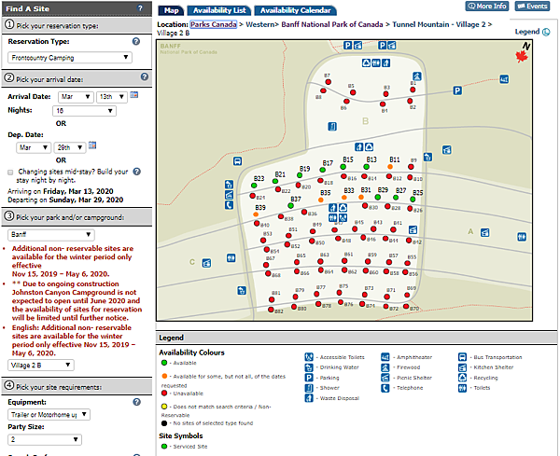Open Nights dropdown
Image resolution: width=560 pixels, height=456 pixels.
(84, 111)
